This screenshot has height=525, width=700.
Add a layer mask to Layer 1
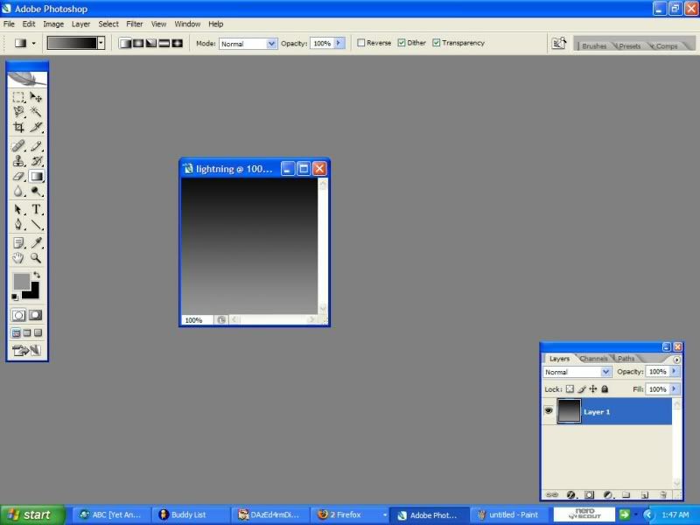[x=589, y=494]
